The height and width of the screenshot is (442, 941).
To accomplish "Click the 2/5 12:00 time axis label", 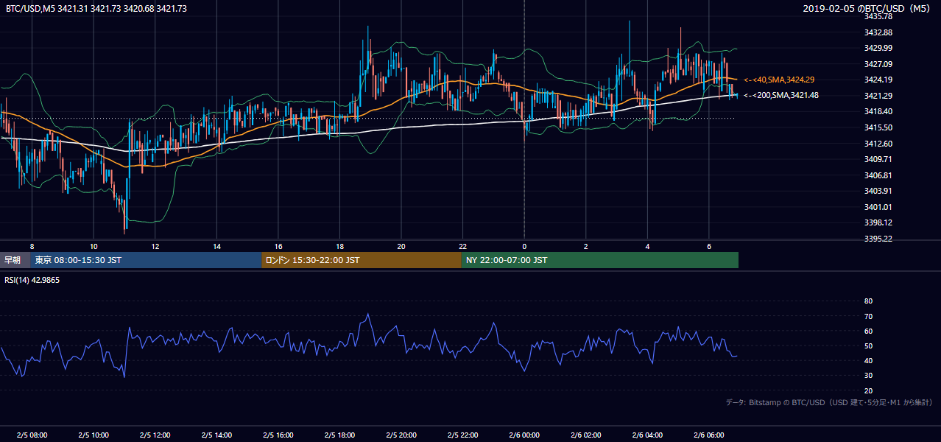I will (x=155, y=435).
